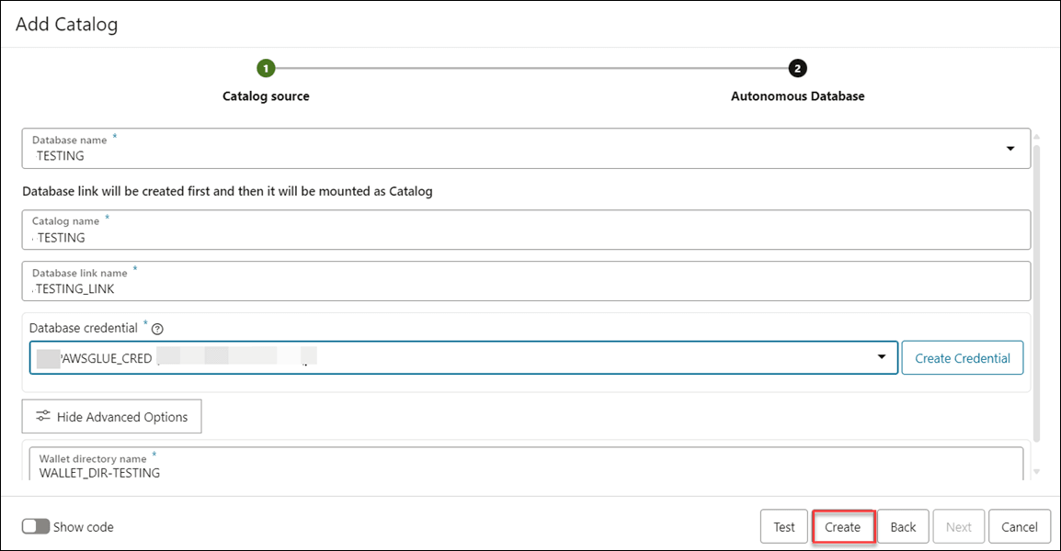Click the vertical scrollbar thumb of the form
This screenshot has width=1061, height=551.
(x=1038, y=294)
